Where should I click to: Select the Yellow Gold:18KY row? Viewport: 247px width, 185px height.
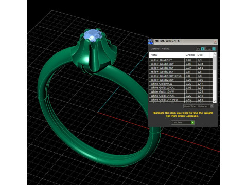click(181, 72)
